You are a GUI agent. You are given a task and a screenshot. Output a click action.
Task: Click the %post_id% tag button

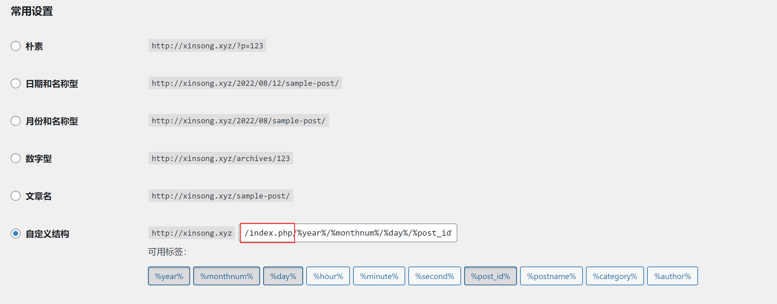[x=490, y=276]
